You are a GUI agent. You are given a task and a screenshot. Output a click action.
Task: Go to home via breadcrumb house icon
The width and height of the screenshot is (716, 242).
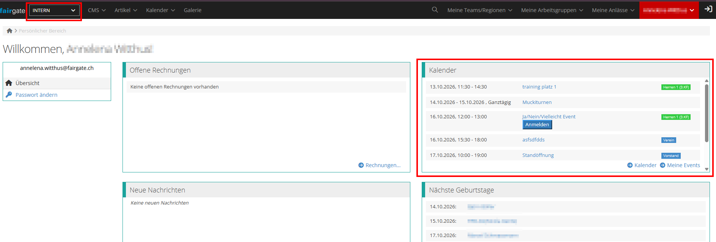(9, 31)
